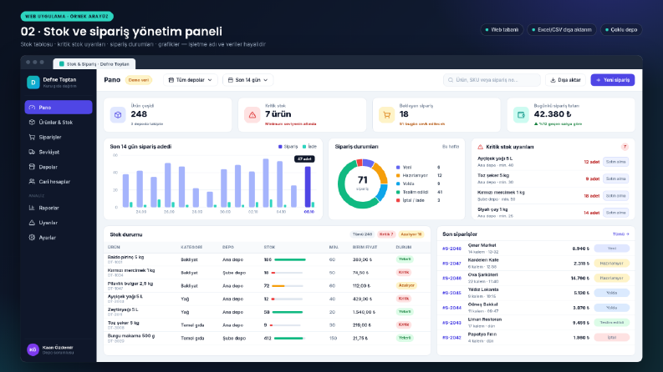663x372 pixels.
Task: Open the Son 14 gün date dropdown
Action: (247, 80)
